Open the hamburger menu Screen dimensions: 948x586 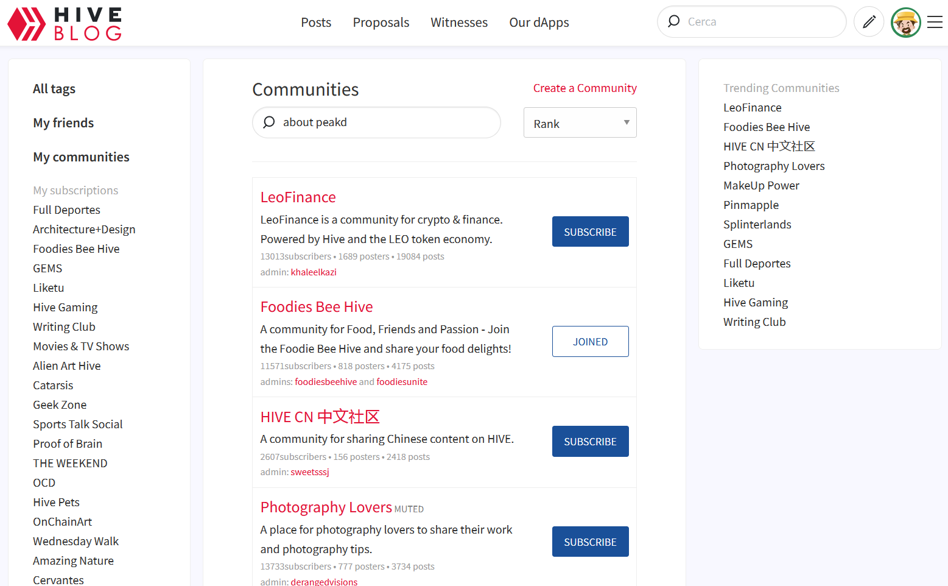coord(935,23)
